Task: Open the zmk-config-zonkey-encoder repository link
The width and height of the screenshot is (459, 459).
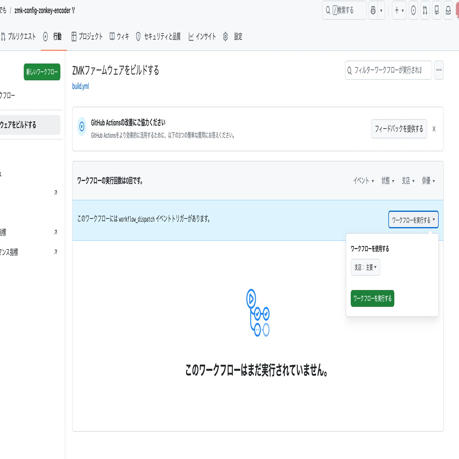Action: (x=43, y=10)
